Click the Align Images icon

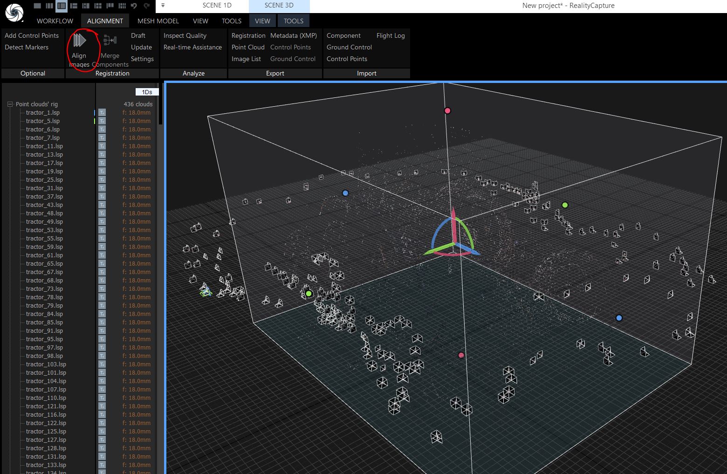[79, 41]
